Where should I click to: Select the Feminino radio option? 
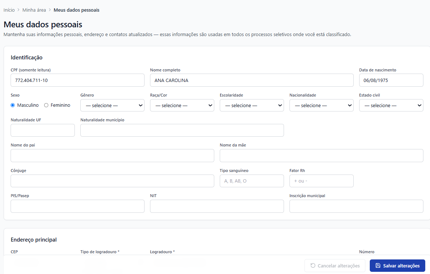tap(46, 105)
